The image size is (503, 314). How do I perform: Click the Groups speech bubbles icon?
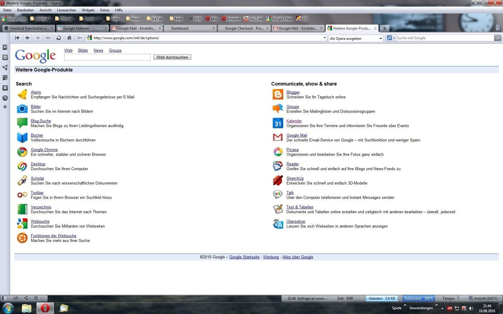278,109
